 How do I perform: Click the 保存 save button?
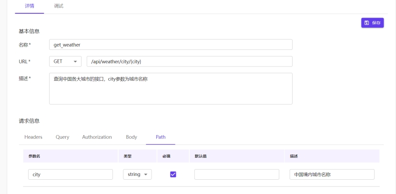(372, 23)
